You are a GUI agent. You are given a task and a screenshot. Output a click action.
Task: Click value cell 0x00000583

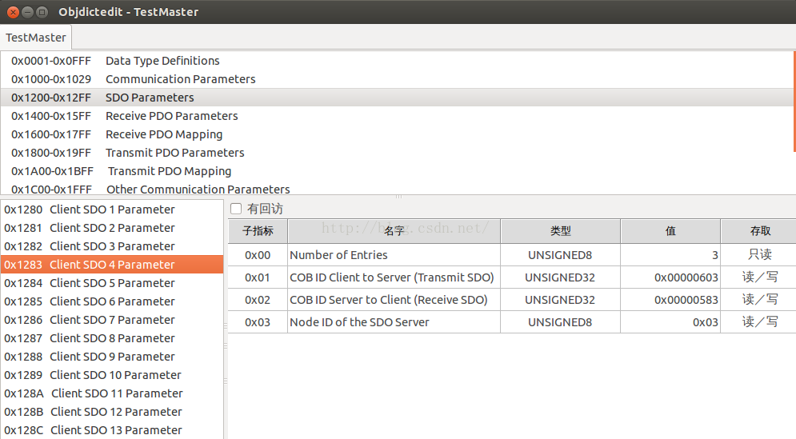coord(670,299)
